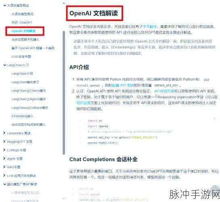The width and height of the screenshot is (220, 202).
Task: Collapse the 国内模型厂商API解读 section chevron
Action: [x=4, y=184]
